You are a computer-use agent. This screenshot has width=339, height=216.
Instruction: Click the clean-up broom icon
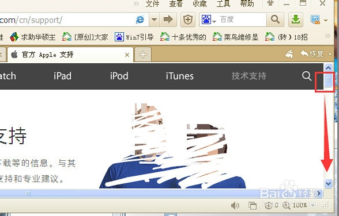[289, 54]
